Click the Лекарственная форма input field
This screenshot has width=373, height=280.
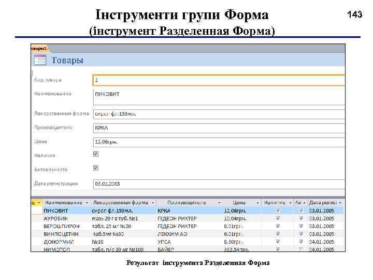pyautogui.click(x=219, y=114)
